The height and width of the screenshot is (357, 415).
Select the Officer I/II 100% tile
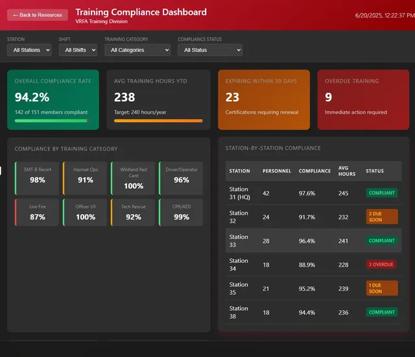85,212
